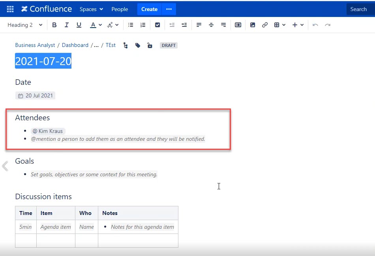Viewport: 375px width, 256px height.
Task: Toggle bold formatting
Action: coord(54,25)
